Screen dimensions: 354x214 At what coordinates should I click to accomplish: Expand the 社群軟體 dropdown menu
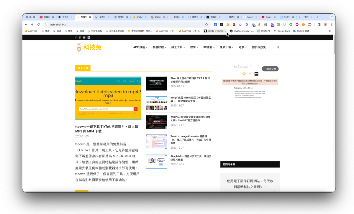[159, 47]
